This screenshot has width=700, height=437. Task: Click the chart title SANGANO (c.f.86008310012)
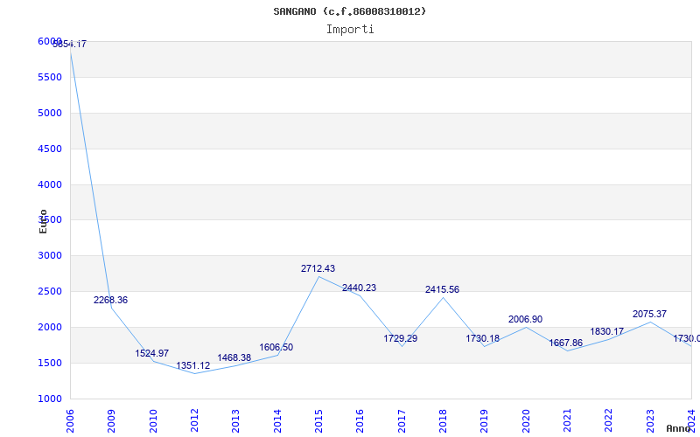point(349,11)
